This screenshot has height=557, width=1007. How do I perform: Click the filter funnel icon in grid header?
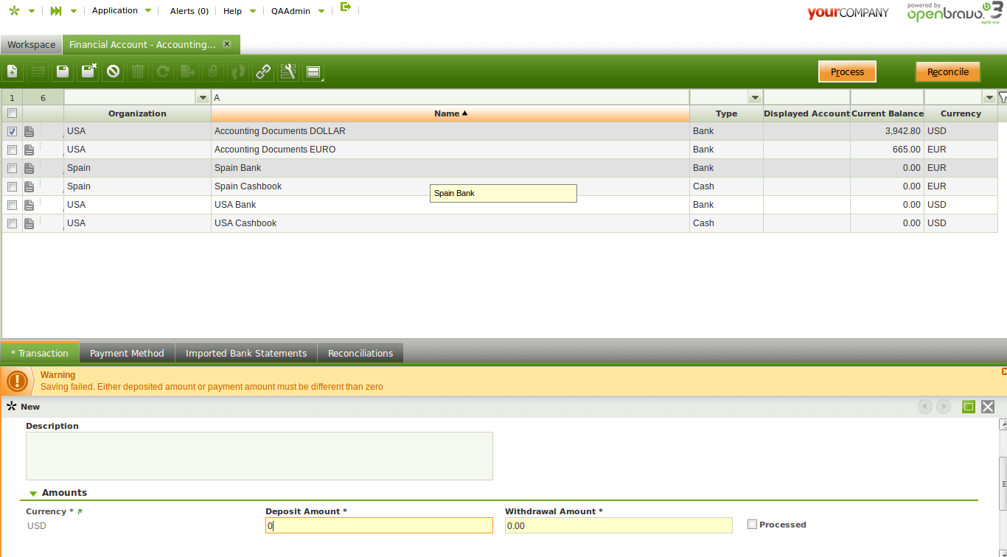(1002, 97)
